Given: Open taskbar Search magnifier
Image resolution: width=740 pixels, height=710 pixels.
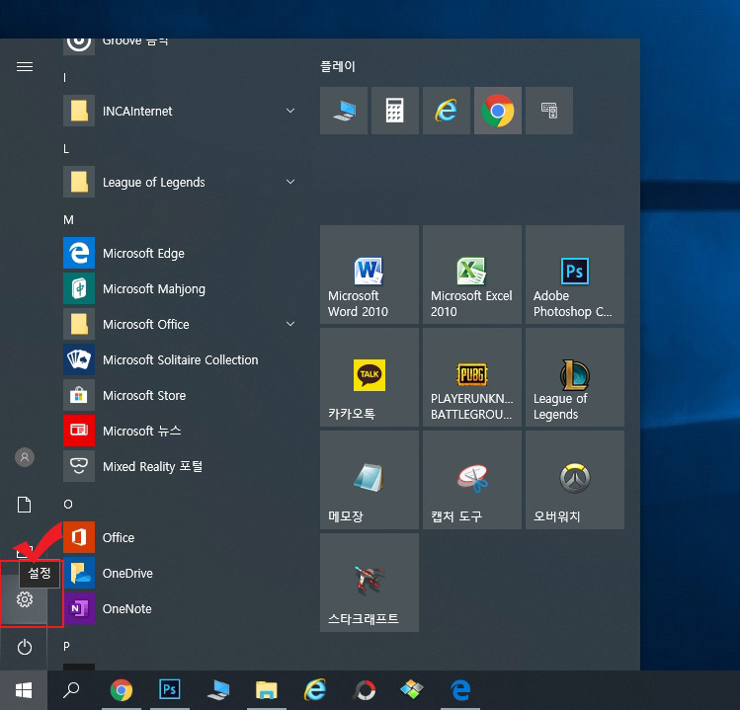Looking at the screenshot, I should (x=71, y=690).
